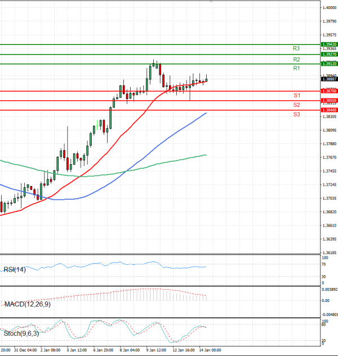
Task: Click the RSI(14) indicator label
Action: (16, 270)
